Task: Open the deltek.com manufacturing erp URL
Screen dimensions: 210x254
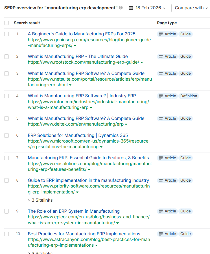Action: coord(76,124)
